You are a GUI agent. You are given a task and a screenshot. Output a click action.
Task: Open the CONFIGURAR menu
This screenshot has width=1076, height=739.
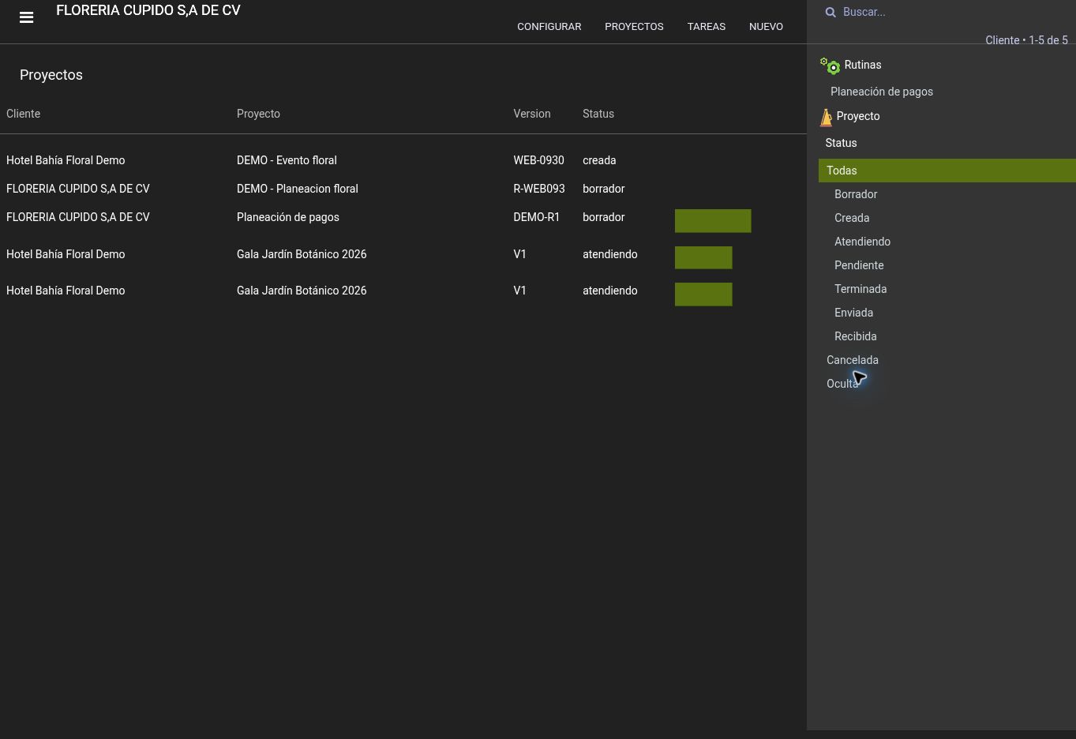click(549, 27)
